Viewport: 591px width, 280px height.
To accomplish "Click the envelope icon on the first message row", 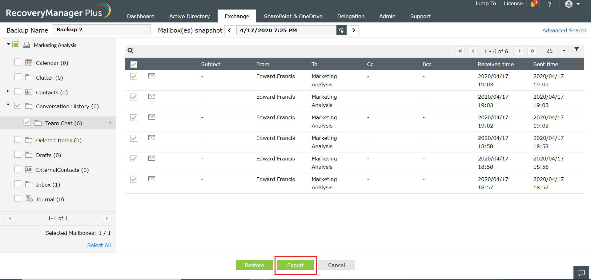I will [151, 76].
